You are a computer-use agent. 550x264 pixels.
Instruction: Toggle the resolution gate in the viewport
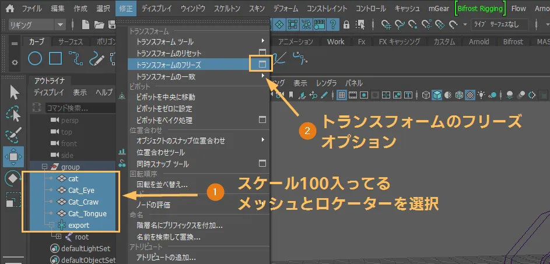(364, 94)
